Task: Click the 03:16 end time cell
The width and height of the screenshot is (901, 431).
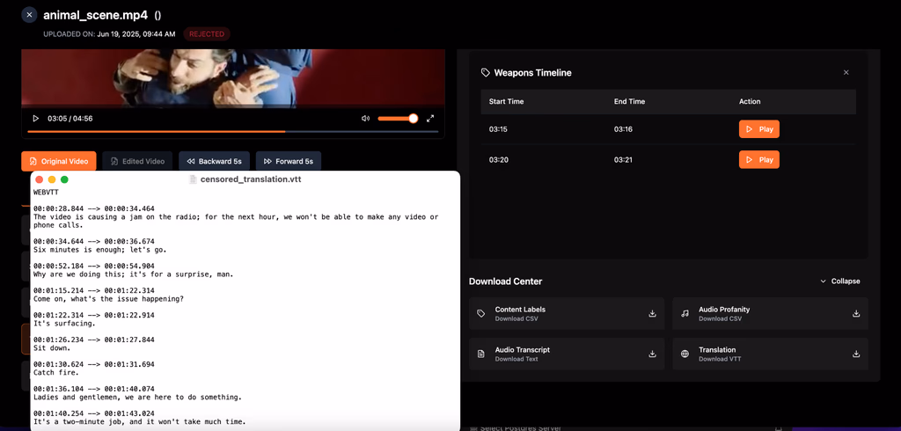Action: [x=623, y=129]
